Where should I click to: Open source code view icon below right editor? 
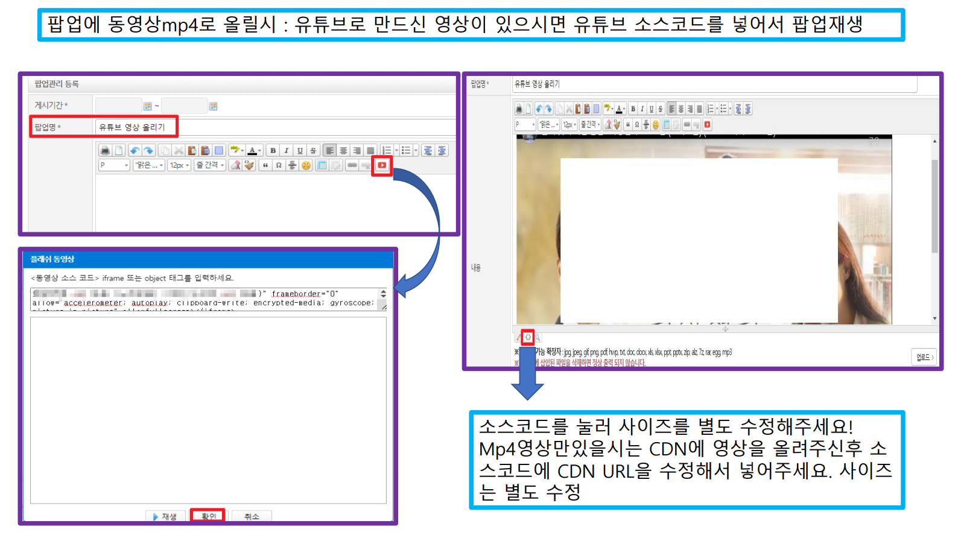(528, 337)
